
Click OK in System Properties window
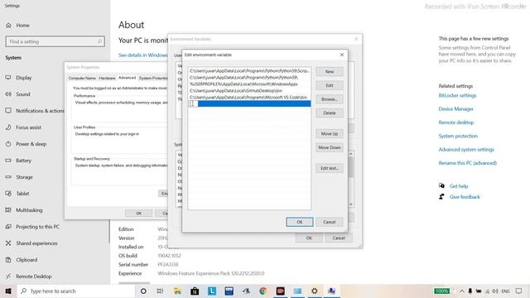click(x=138, y=214)
